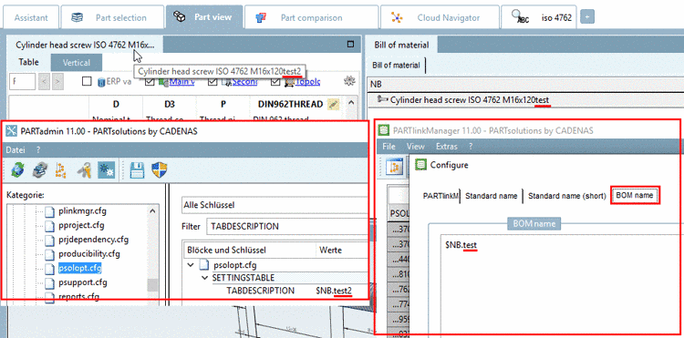Open the Extras menu in PARTlinkManager
Screen dimensions: 684x338
pyautogui.click(x=447, y=147)
